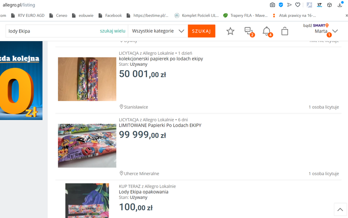Expand the Wszystkie kategorie dropdown

tap(158, 31)
